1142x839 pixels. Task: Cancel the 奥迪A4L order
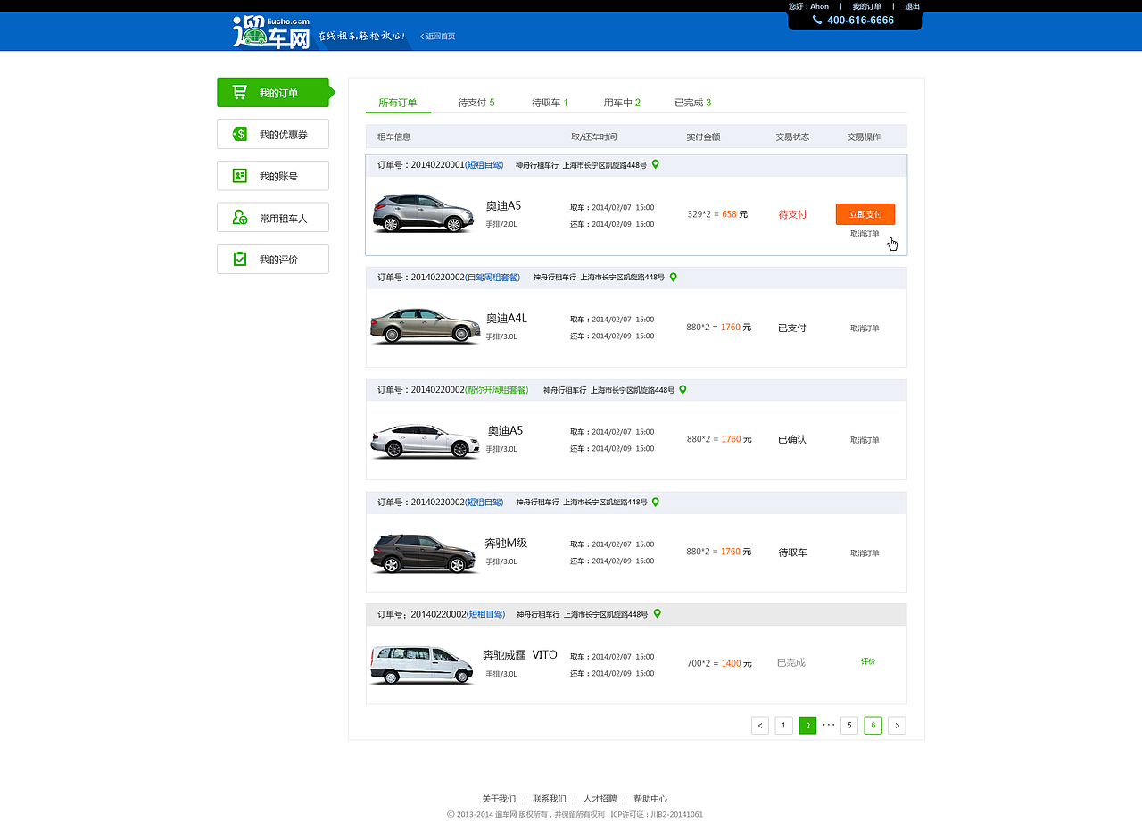click(x=865, y=328)
